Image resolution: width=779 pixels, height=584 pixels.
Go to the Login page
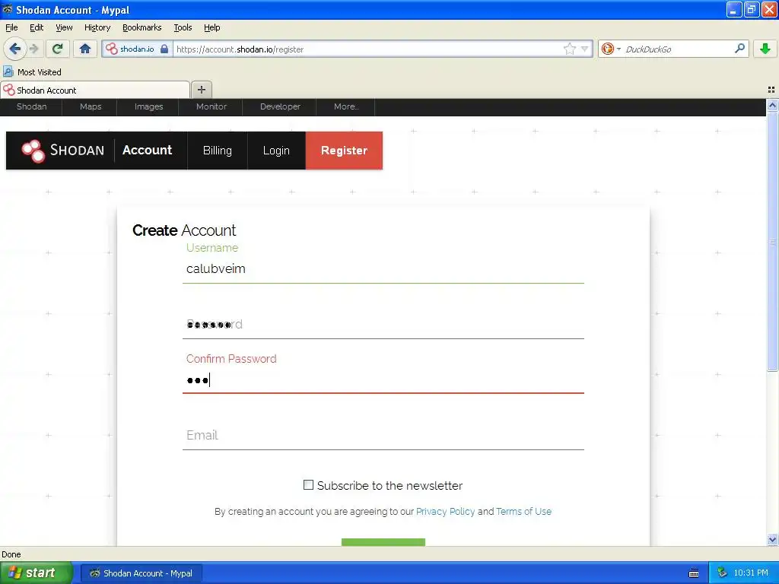276,150
